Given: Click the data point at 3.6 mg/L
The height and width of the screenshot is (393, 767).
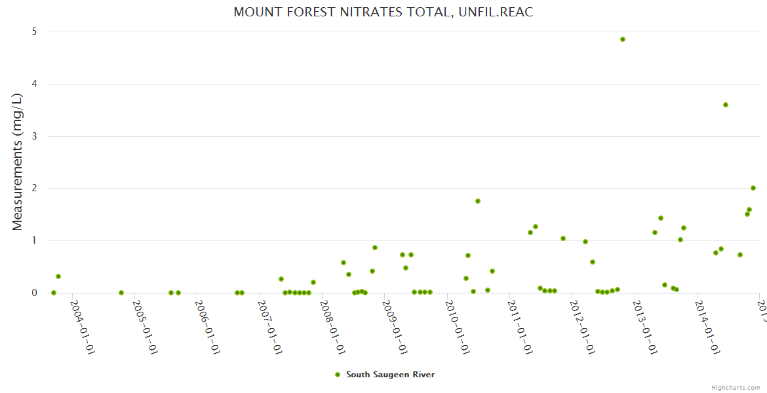Looking at the screenshot, I should pyautogui.click(x=726, y=105).
